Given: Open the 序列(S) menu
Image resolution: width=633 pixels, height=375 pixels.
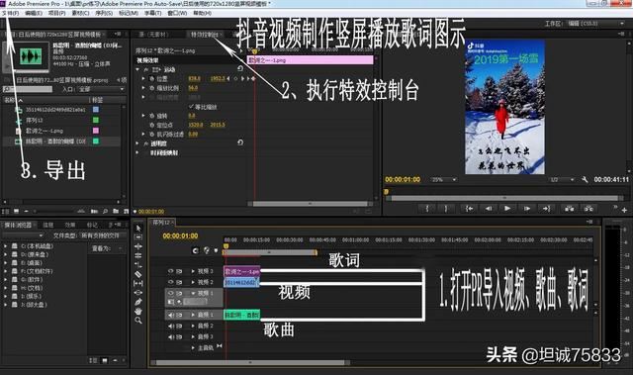Looking at the screenshot, I should pyautogui.click(x=104, y=13).
